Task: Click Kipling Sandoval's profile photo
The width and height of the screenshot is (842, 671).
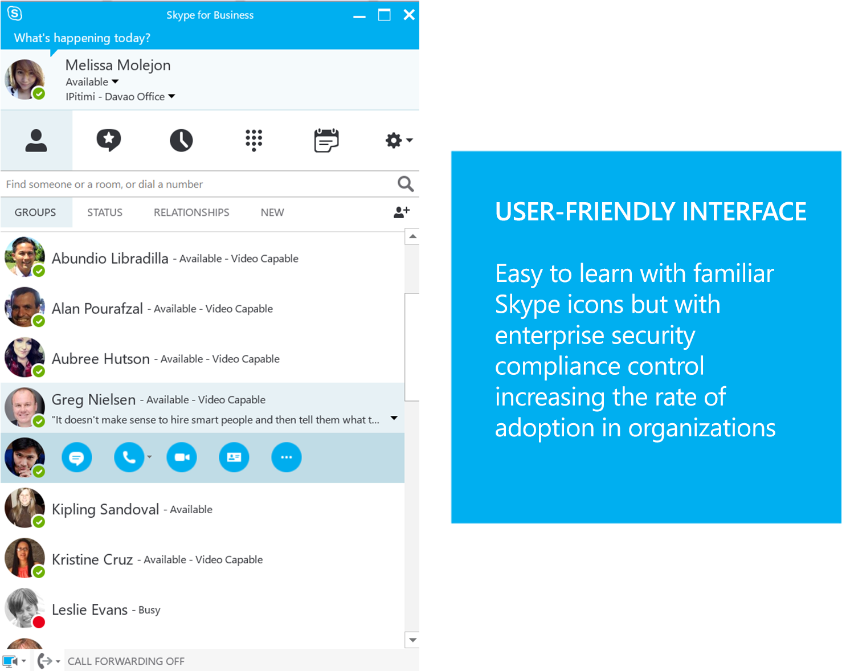Action: (x=24, y=508)
